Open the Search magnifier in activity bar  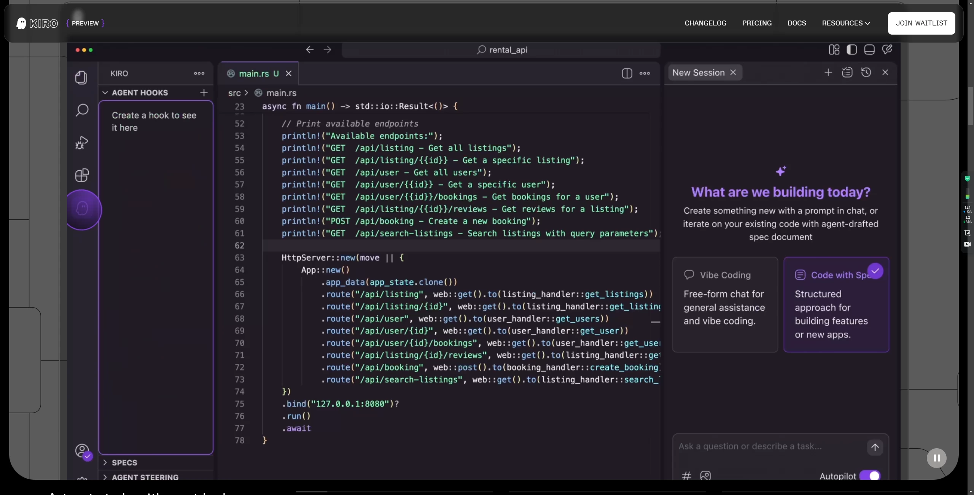pos(82,110)
